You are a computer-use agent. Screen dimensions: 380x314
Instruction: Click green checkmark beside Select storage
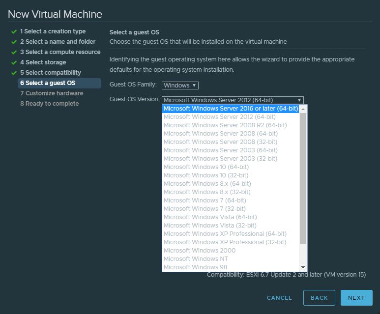tap(14, 63)
